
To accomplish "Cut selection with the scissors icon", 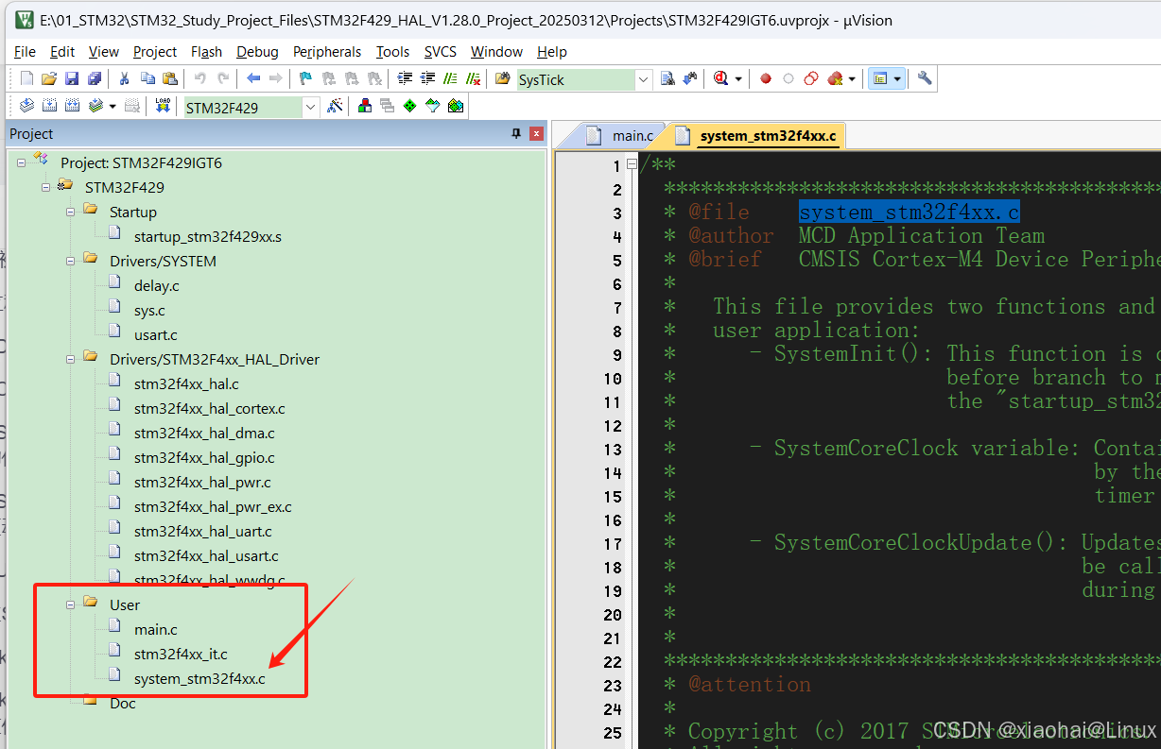I will (124, 78).
